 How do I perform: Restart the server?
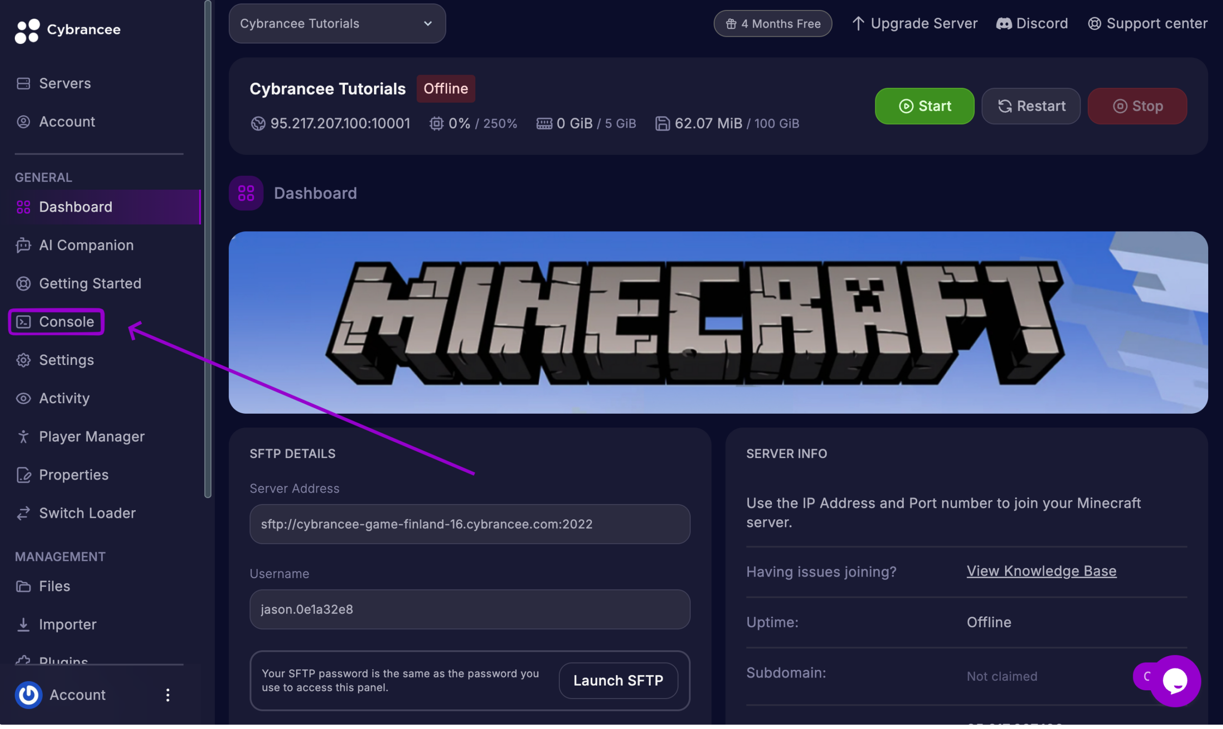tap(1031, 106)
